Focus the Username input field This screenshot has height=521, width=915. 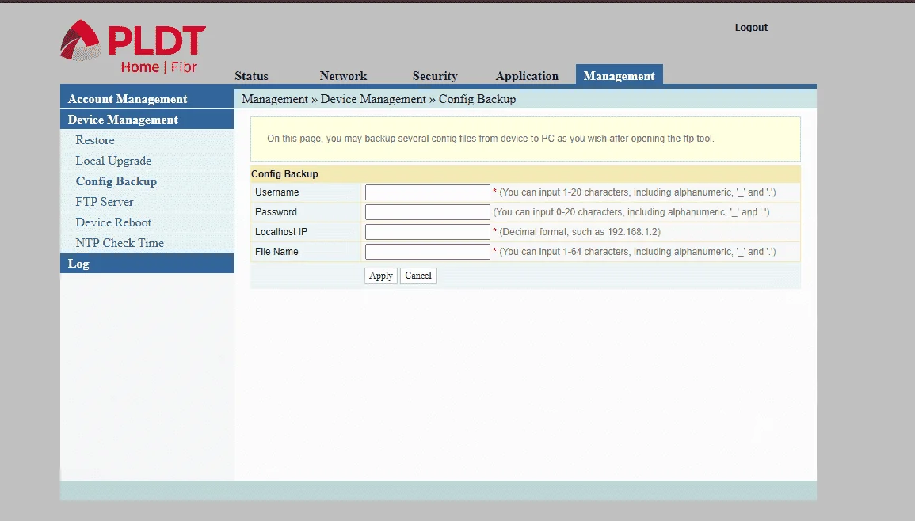(427, 192)
